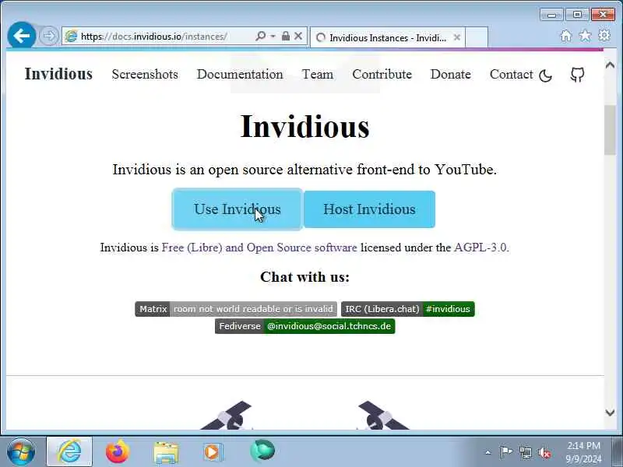Click the page scrollbar up arrow

tap(611, 65)
